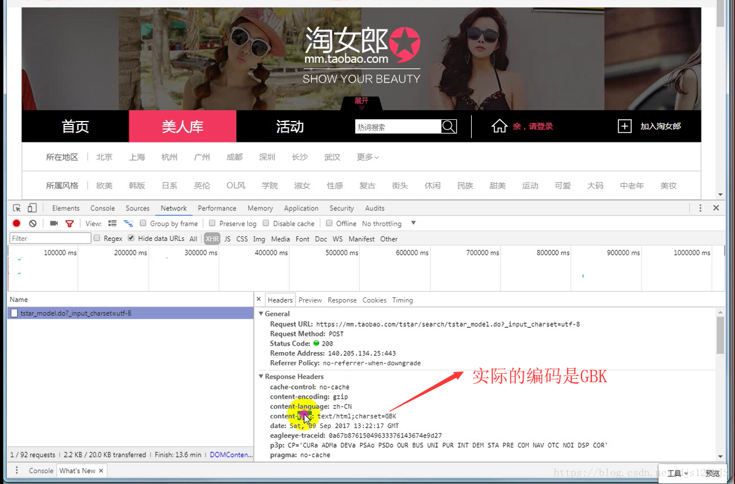Switch to the Preview tab of request

310,300
